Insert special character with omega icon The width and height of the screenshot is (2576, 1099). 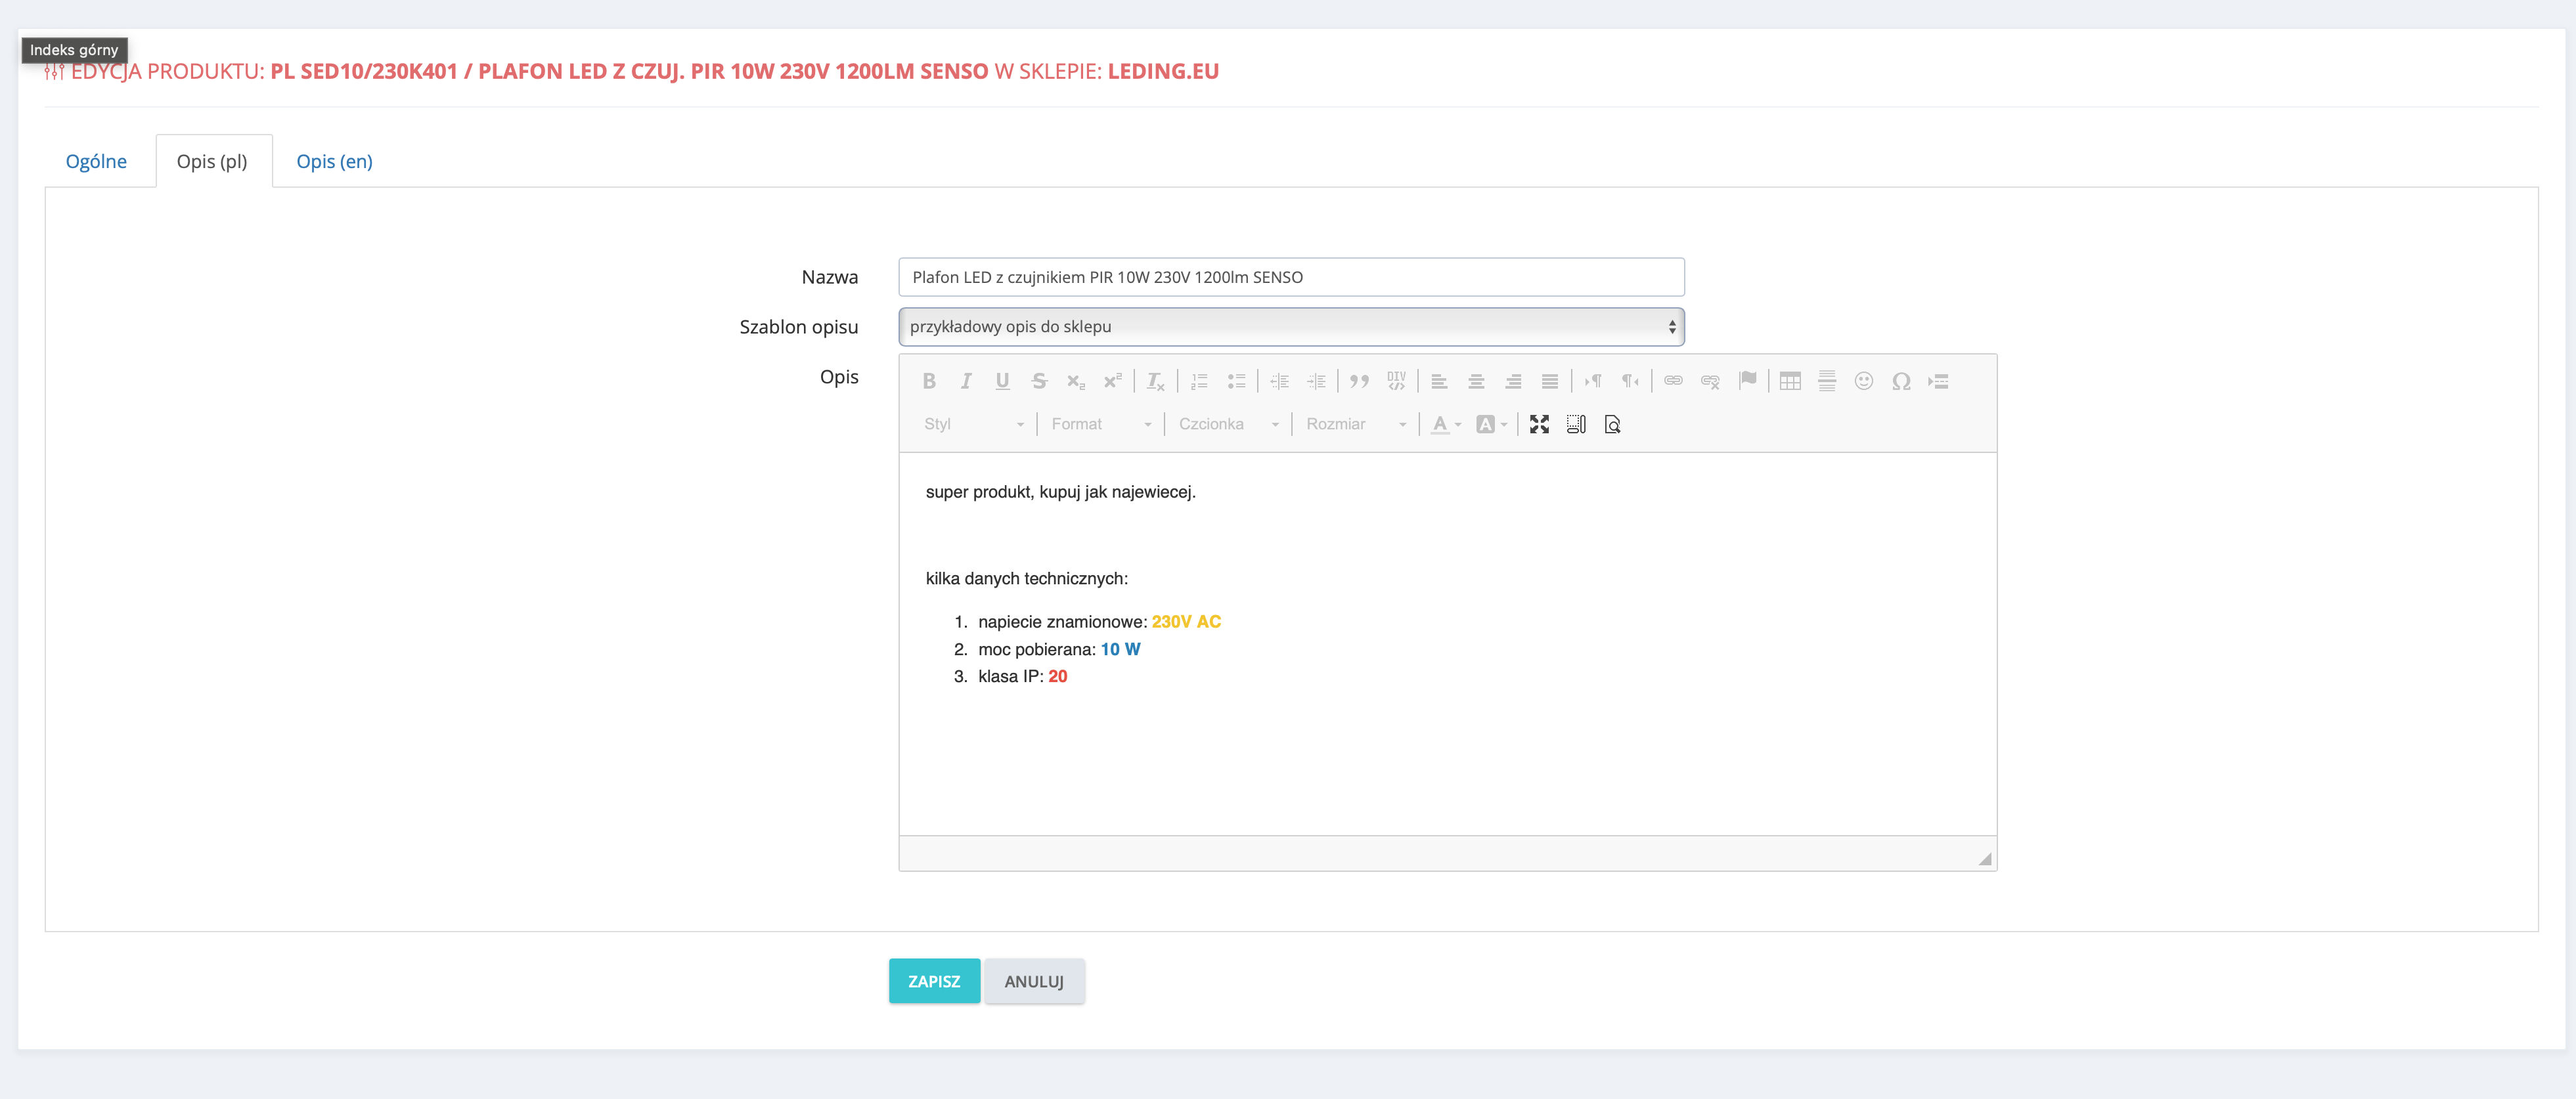1901,381
